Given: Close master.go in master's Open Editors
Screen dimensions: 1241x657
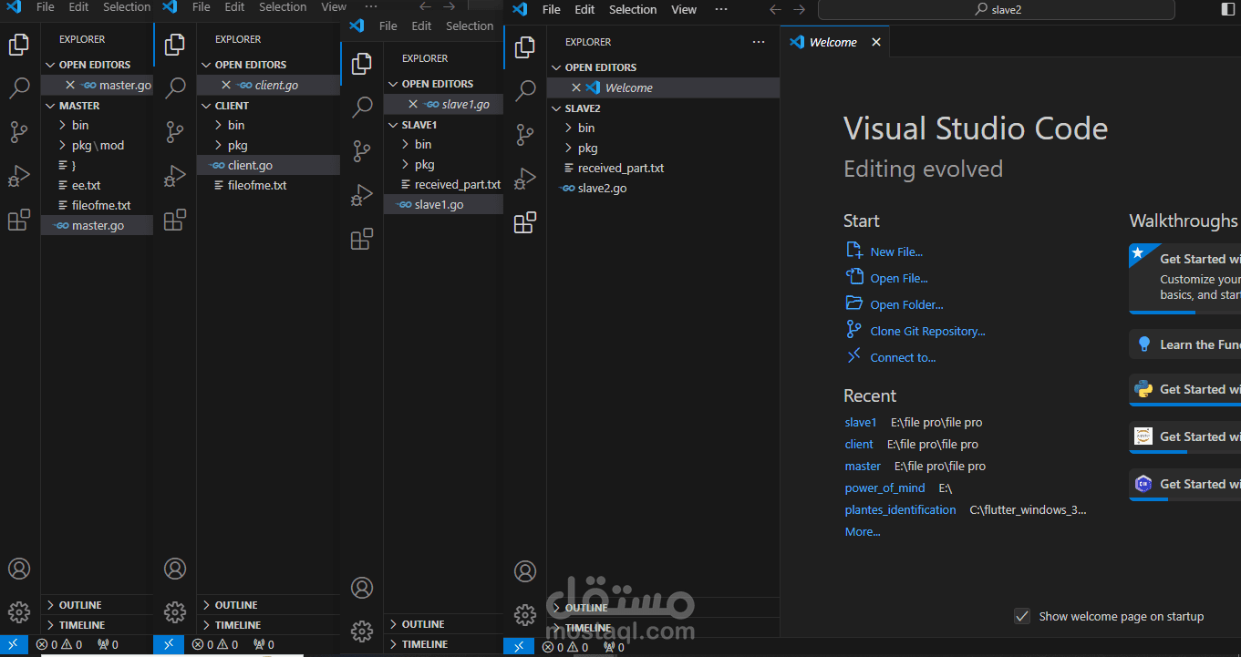Looking at the screenshot, I should coord(70,85).
